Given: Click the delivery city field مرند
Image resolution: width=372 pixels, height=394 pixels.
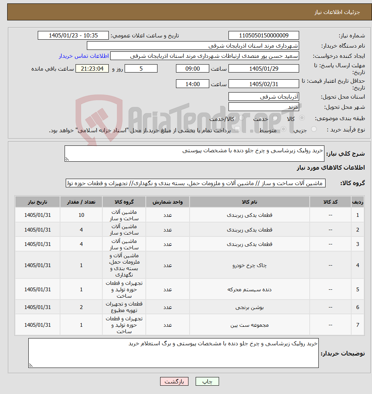Looking at the screenshot, I should point(264,107).
